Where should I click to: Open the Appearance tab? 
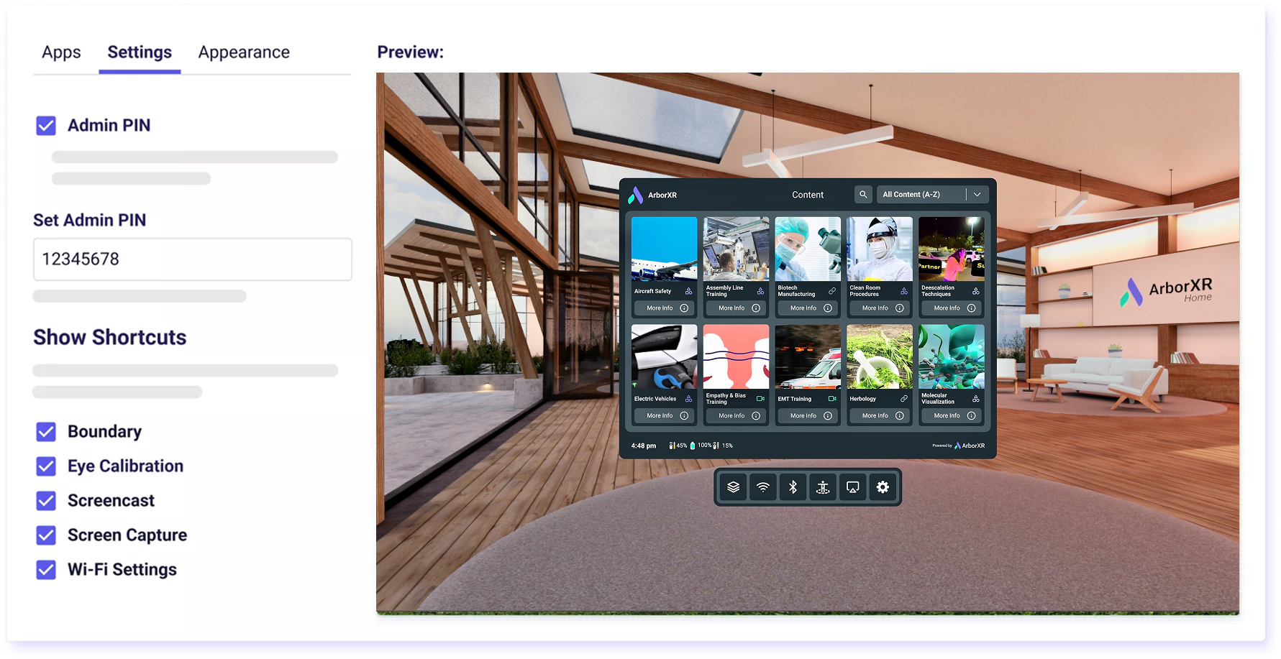[x=244, y=52]
